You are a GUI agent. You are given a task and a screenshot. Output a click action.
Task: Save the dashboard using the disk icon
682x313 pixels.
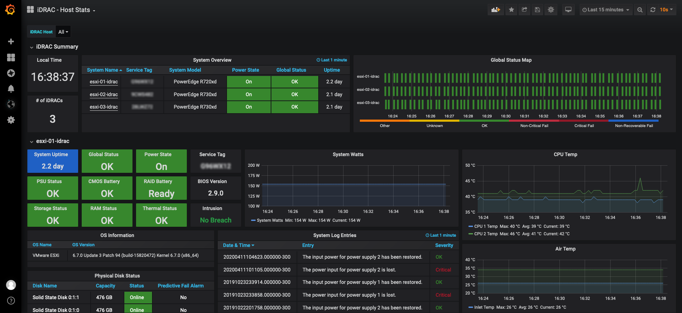click(x=537, y=10)
